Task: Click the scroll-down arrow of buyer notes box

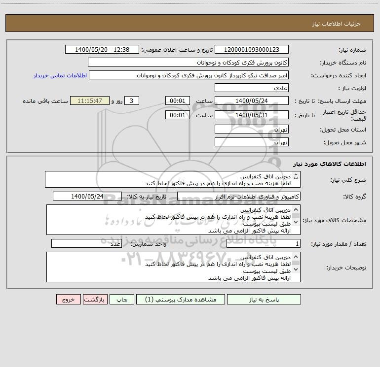Action: point(296,269)
